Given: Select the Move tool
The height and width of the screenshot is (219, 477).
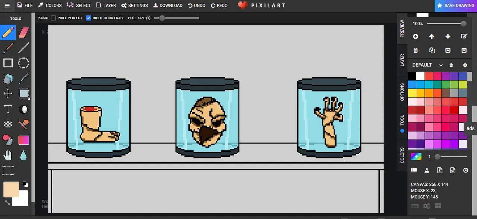Looking at the screenshot, I should coord(8,94).
